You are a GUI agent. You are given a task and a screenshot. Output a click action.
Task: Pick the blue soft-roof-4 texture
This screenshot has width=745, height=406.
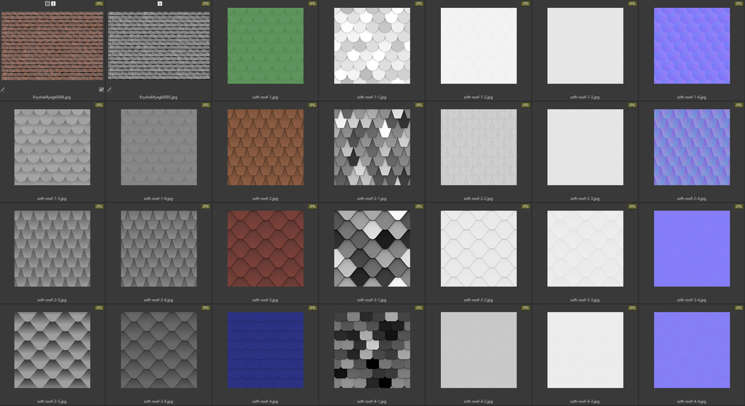pyautogui.click(x=265, y=350)
